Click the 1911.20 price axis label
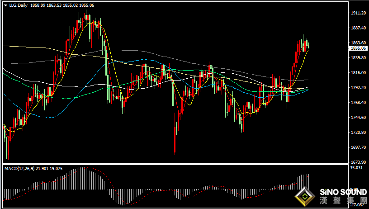 point(359,13)
